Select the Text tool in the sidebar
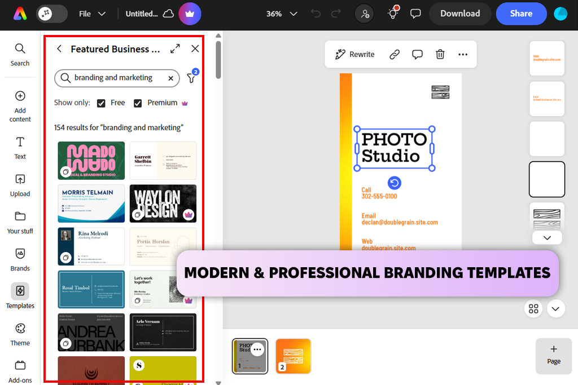Viewport: 578px width, 385px height. tap(20, 148)
